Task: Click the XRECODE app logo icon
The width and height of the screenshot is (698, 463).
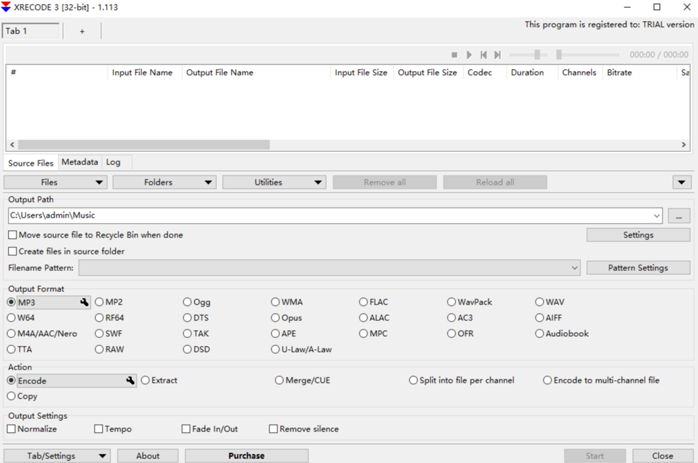Action: click(6, 7)
